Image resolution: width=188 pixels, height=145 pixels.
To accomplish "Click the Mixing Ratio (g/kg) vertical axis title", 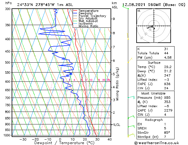I will [x=117, y=84].
